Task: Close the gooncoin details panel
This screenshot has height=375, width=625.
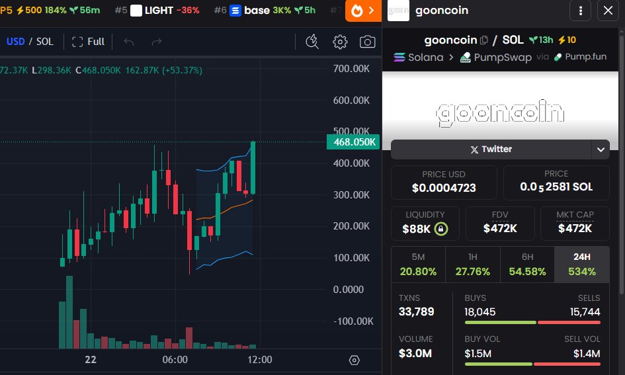Action: [x=608, y=11]
